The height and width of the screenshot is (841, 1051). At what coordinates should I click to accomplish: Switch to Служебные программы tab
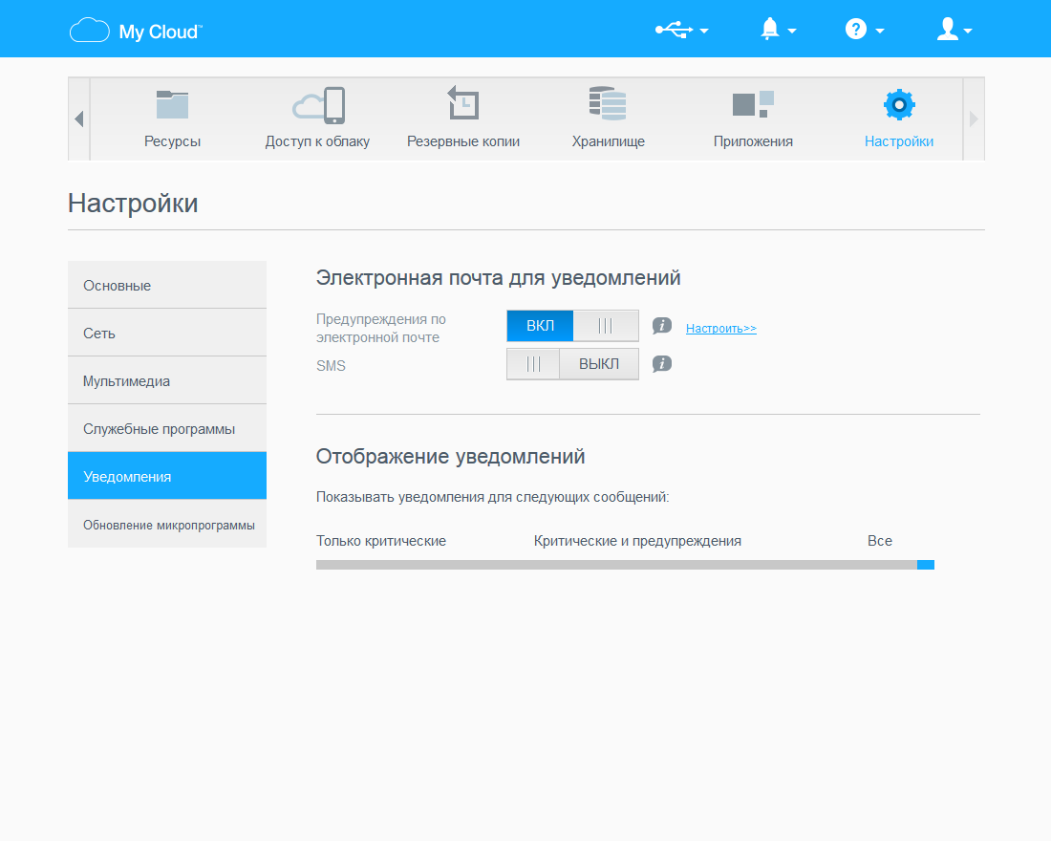coord(167,428)
